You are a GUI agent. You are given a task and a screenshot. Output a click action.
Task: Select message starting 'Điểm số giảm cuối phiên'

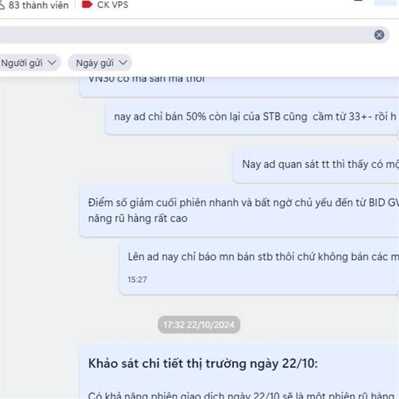coord(239,211)
